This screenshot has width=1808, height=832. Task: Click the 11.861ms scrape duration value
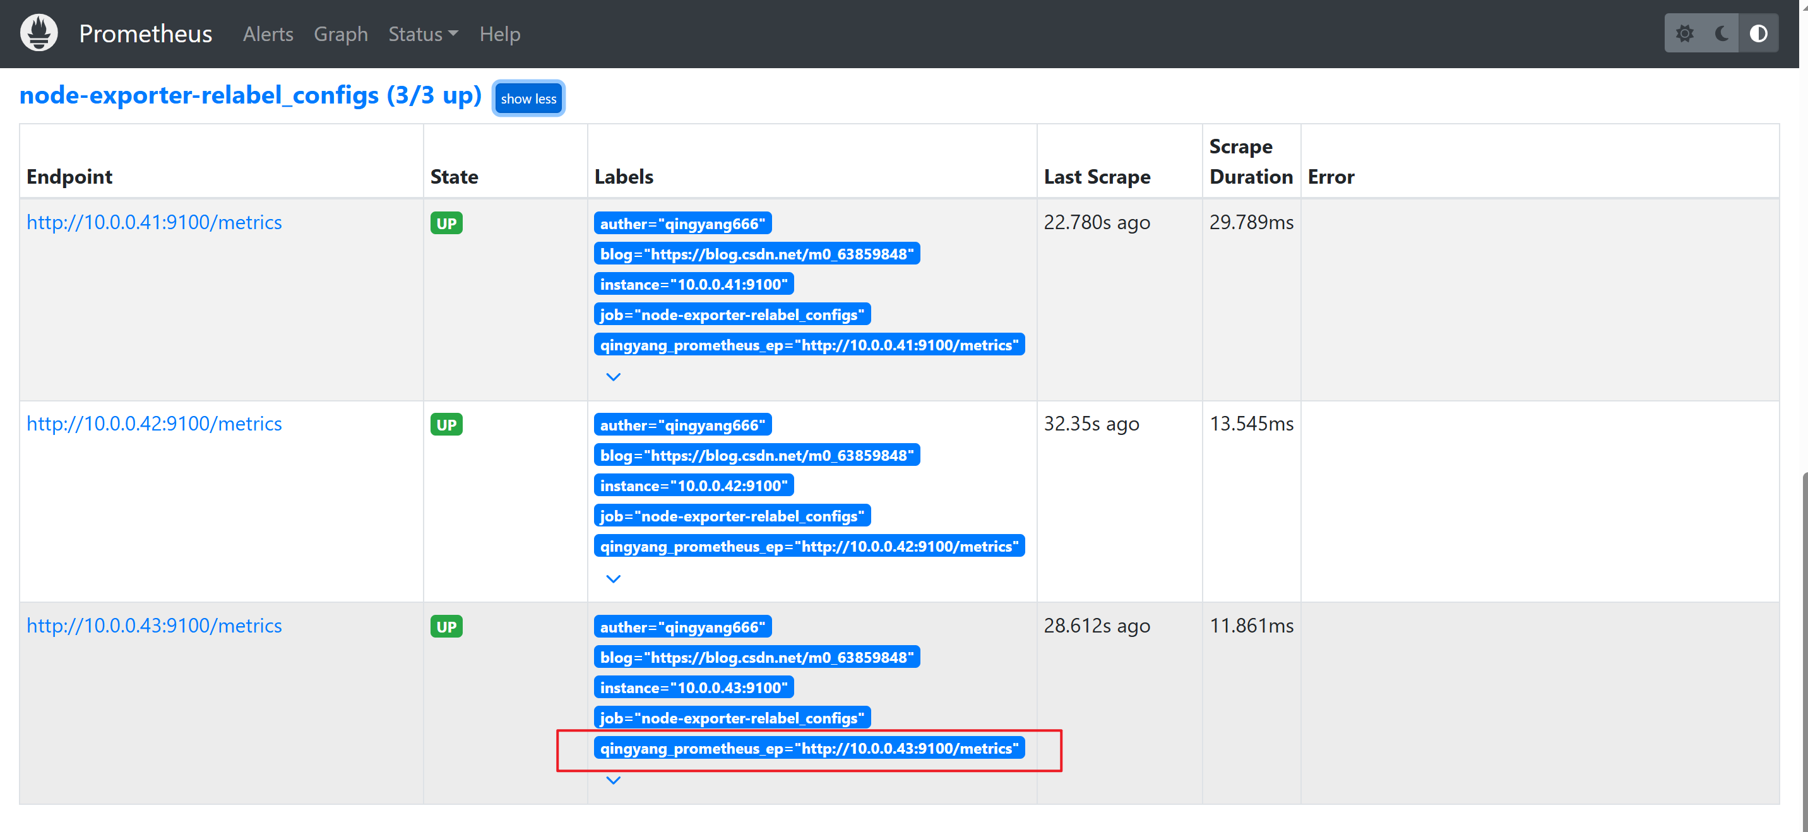[1251, 625]
